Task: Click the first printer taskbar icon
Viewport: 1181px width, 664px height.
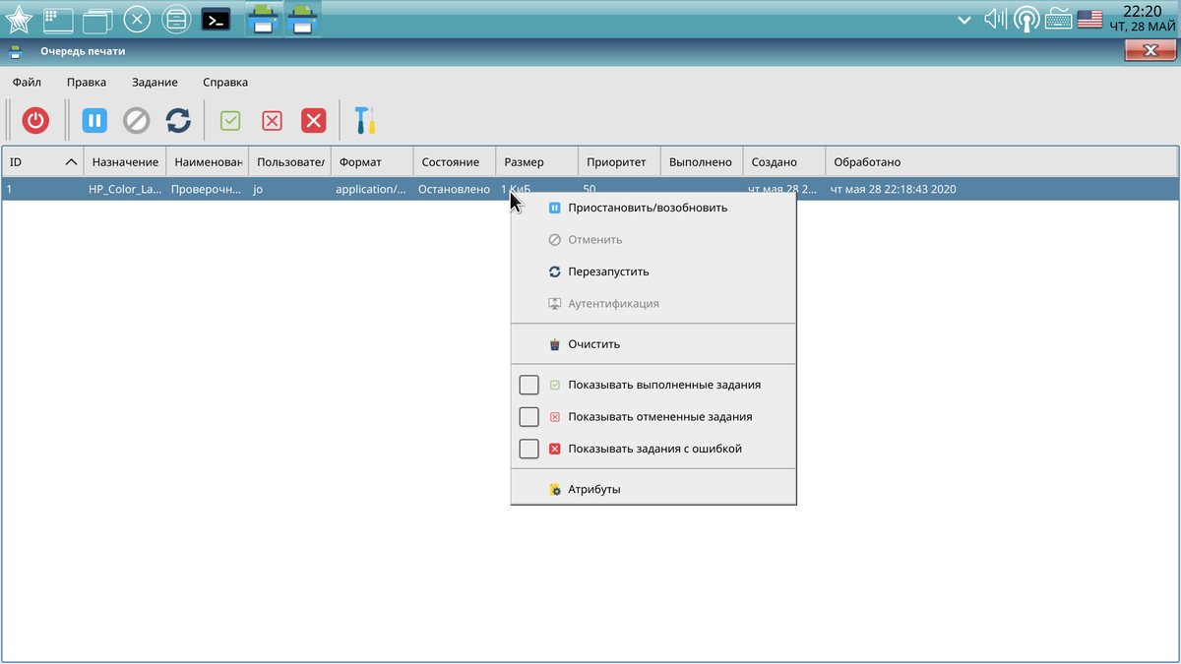Action: [x=263, y=19]
